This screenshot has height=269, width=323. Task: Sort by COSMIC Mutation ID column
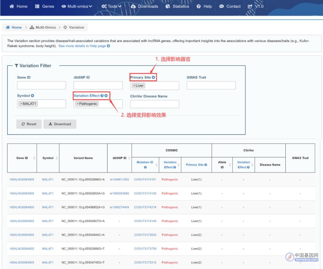click(156, 165)
